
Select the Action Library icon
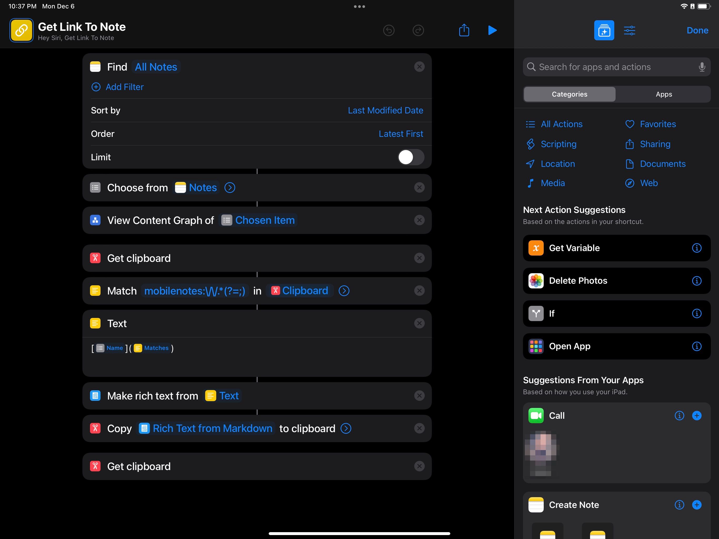[x=604, y=30]
